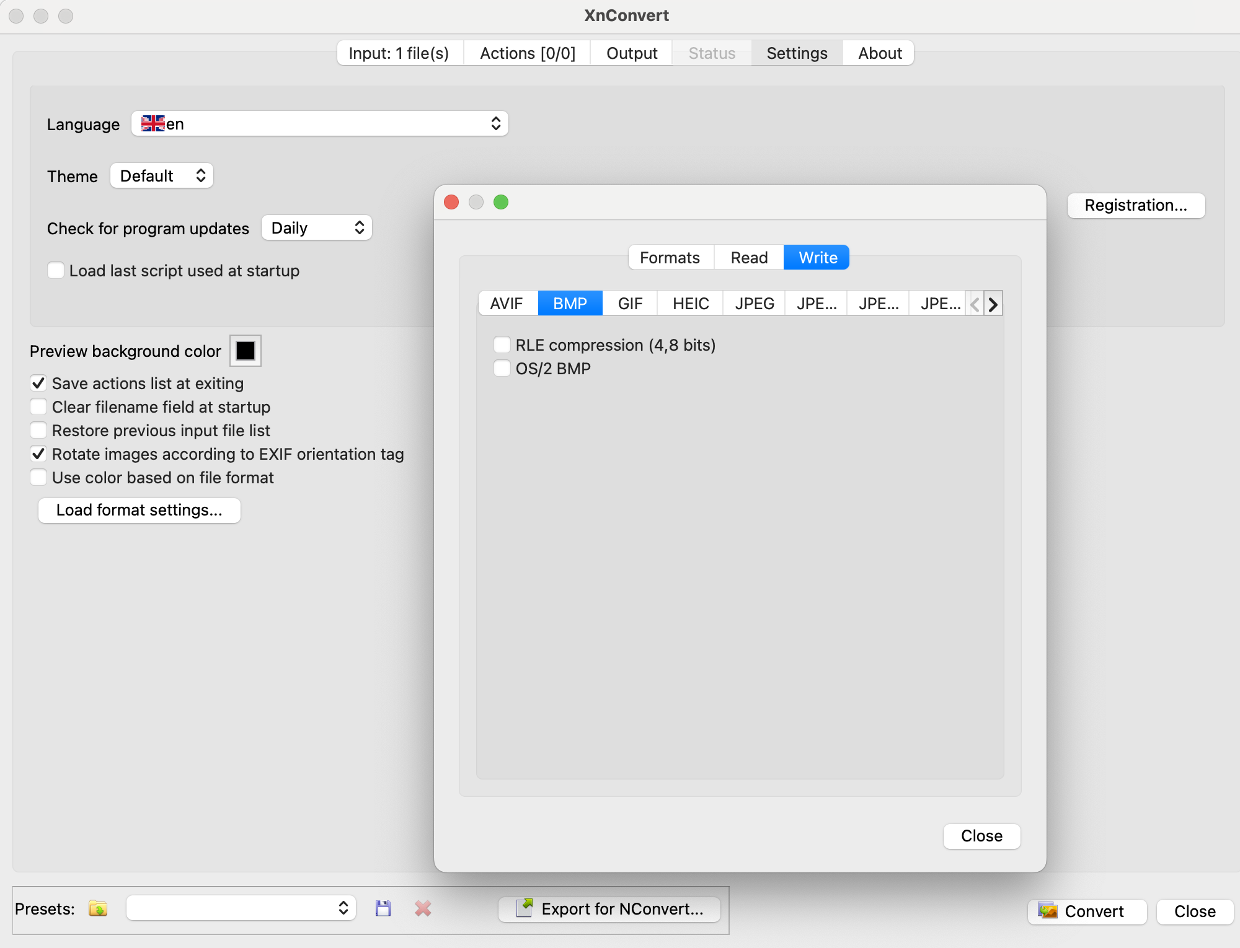The width and height of the screenshot is (1240, 948).
Task: Enable Use color based on file format
Action: click(38, 477)
